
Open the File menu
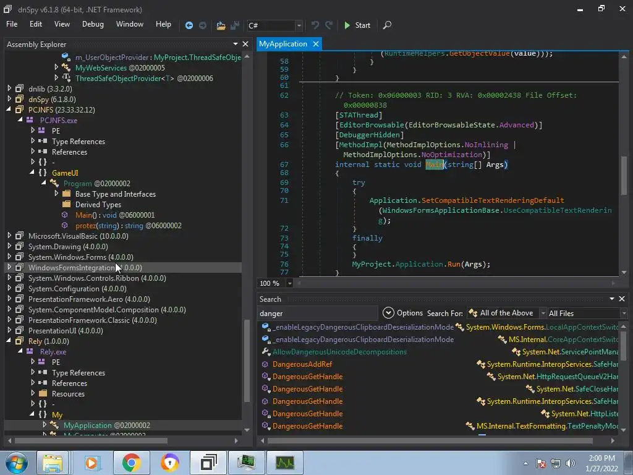(x=12, y=24)
